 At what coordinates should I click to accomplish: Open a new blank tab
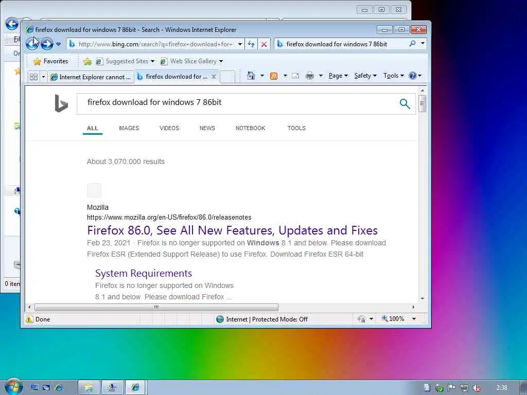point(227,77)
